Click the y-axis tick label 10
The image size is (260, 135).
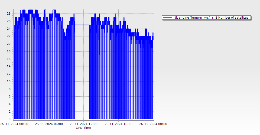click(9, 81)
